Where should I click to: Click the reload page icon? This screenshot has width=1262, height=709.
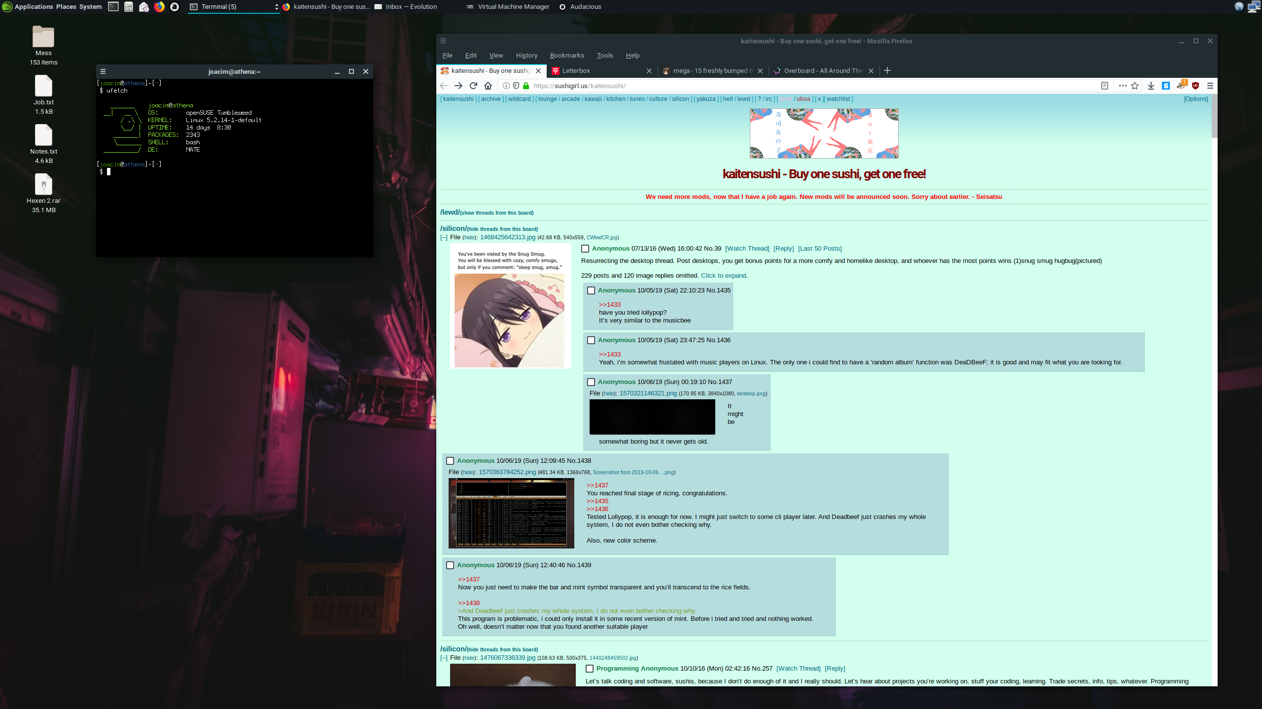tap(473, 86)
